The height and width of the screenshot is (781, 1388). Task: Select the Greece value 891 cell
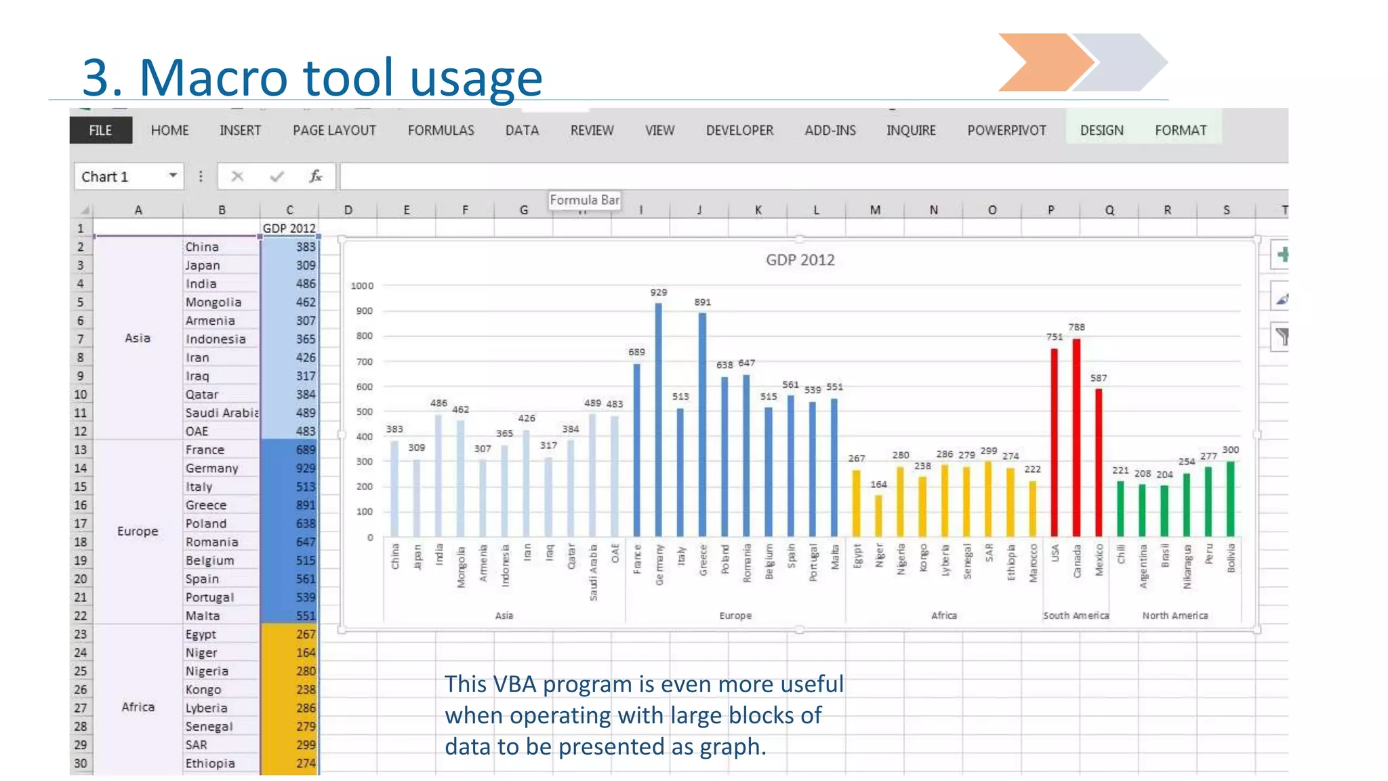coord(289,505)
